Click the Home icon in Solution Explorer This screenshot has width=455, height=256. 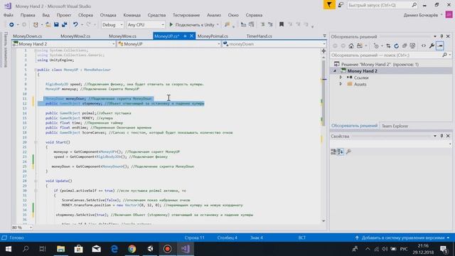point(351,46)
